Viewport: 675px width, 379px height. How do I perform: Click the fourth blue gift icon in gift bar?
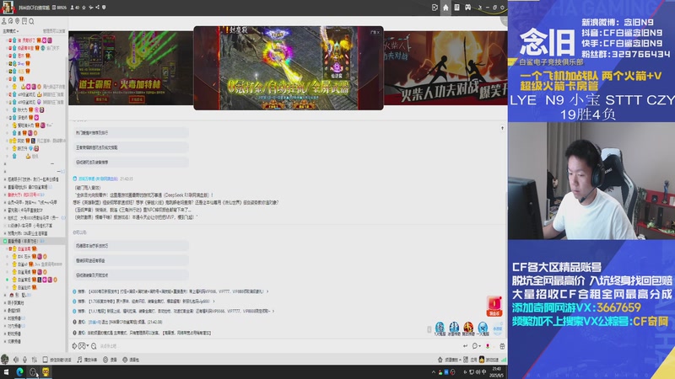tap(483, 328)
